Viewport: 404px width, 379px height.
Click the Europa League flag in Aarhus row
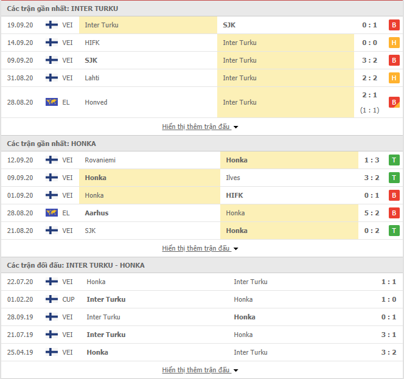coord(52,213)
